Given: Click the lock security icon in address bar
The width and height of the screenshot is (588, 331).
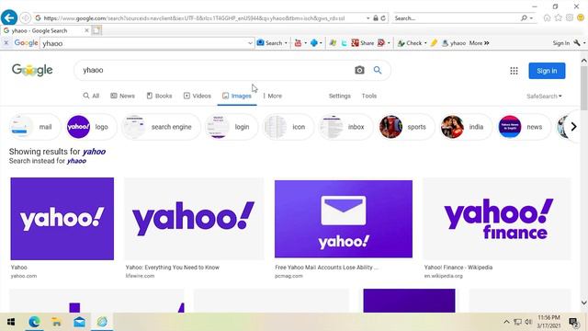Looking at the screenshot, I should (376, 18).
